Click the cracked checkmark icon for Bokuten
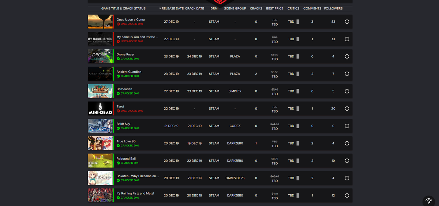This screenshot has height=206, width=439. coord(118,180)
